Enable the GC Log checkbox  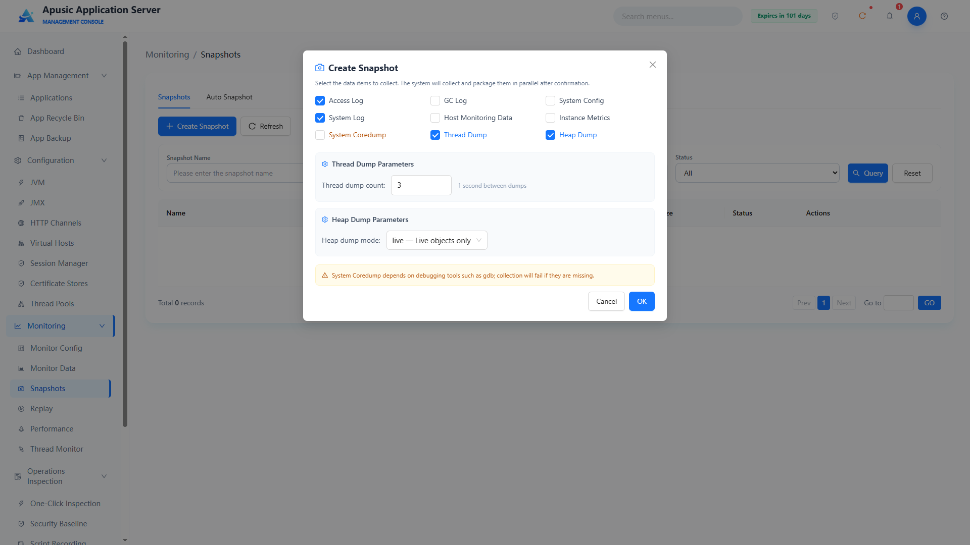pyautogui.click(x=435, y=101)
